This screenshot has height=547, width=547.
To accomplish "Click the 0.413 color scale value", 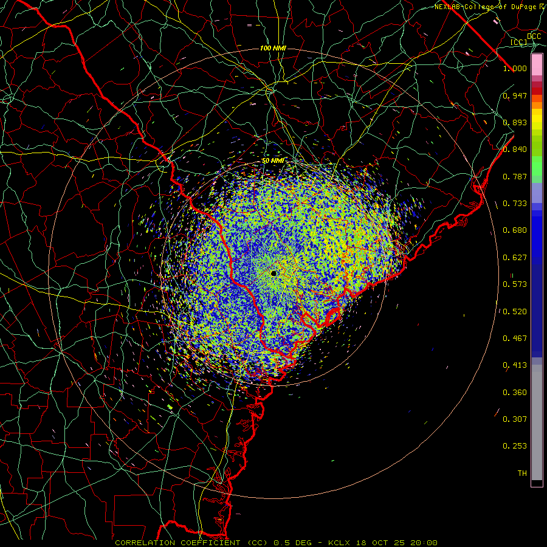I will click(x=515, y=365).
